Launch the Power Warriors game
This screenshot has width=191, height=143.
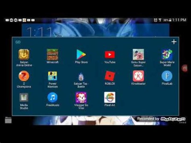click(x=53, y=76)
